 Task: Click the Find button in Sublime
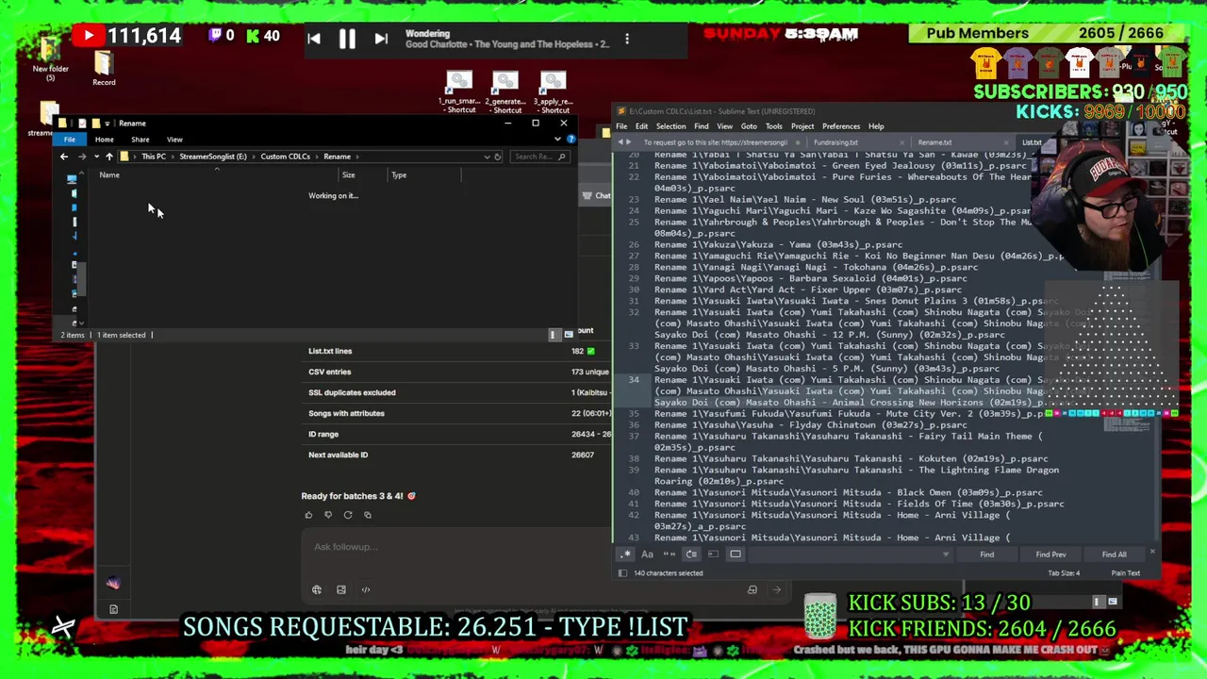click(986, 555)
